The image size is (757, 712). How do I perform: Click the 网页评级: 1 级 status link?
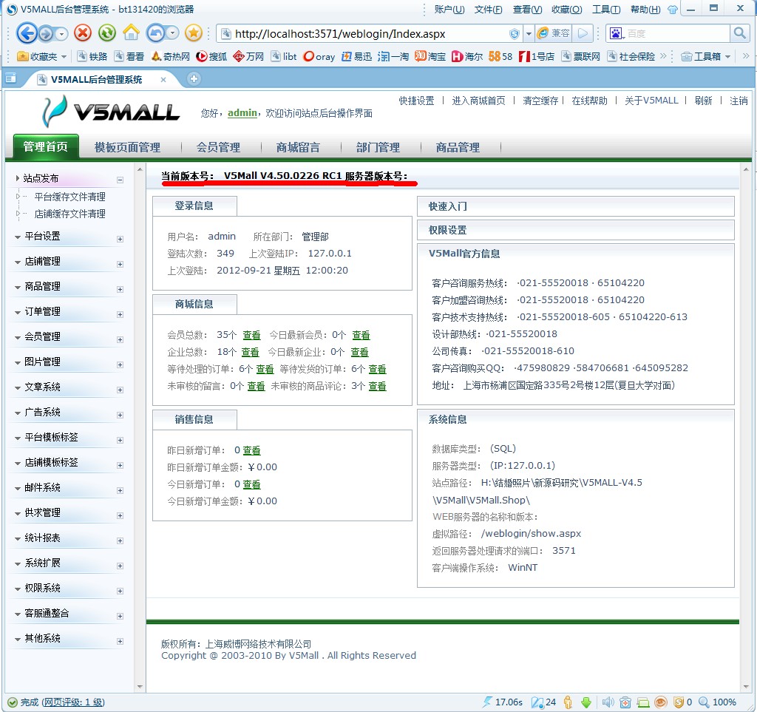(73, 702)
